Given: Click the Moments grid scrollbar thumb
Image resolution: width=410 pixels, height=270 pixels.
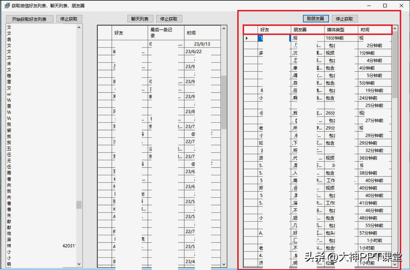Looking at the screenshot, I should (x=395, y=65).
